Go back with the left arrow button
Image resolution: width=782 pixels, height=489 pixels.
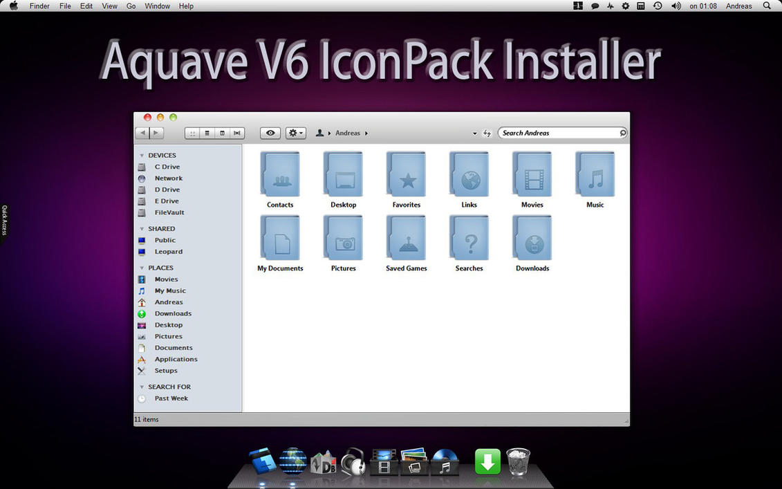click(142, 133)
